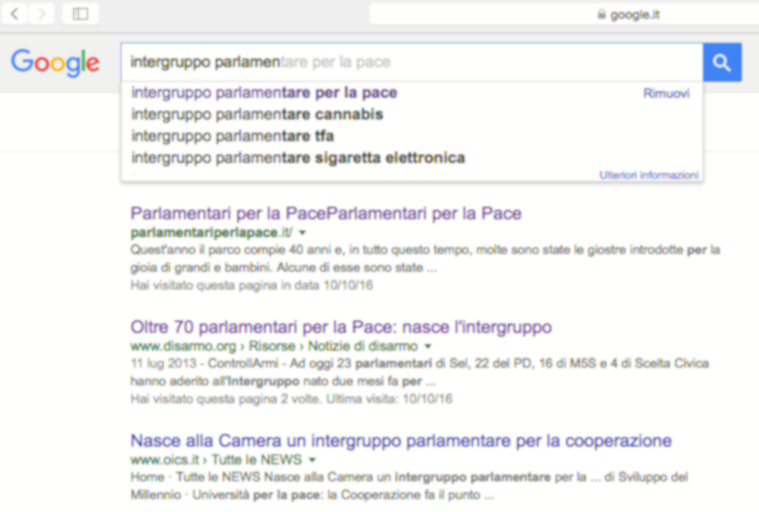
Task: Select suggestion 'intergruppo parlamentare sigaretta elettronica'
Action: 298,158
